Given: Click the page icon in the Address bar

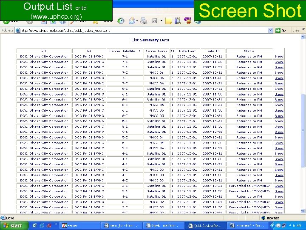Looking at the screenshot, I should click(18, 30).
